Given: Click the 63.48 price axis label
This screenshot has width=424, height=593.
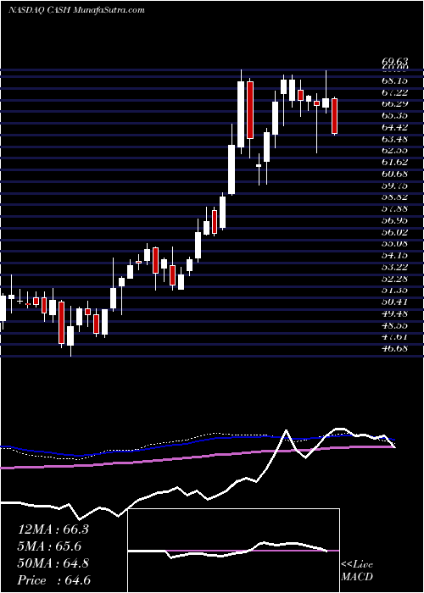Looking at the screenshot, I should pyautogui.click(x=393, y=139).
